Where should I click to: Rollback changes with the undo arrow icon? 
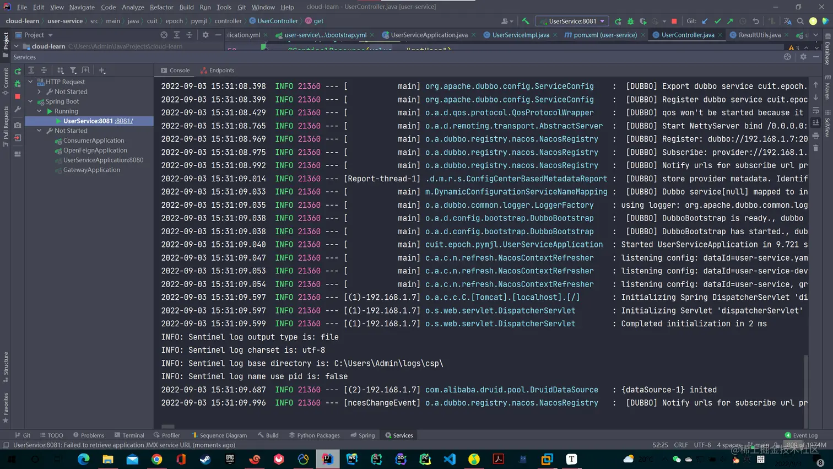tap(756, 21)
